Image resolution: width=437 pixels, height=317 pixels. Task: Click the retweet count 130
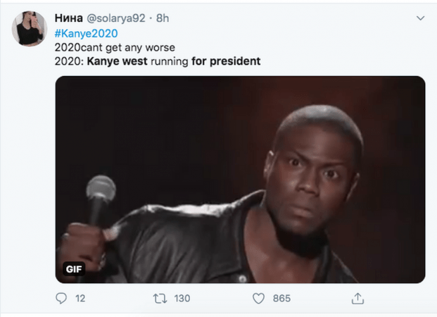[182, 299]
